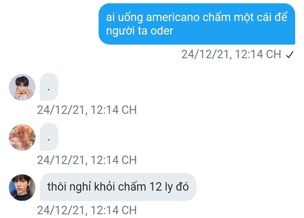Image resolution: width=304 pixels, height=218 pixels.
Task: Click the word 'americano' in the blue message
Action: [x=173, y=17]
